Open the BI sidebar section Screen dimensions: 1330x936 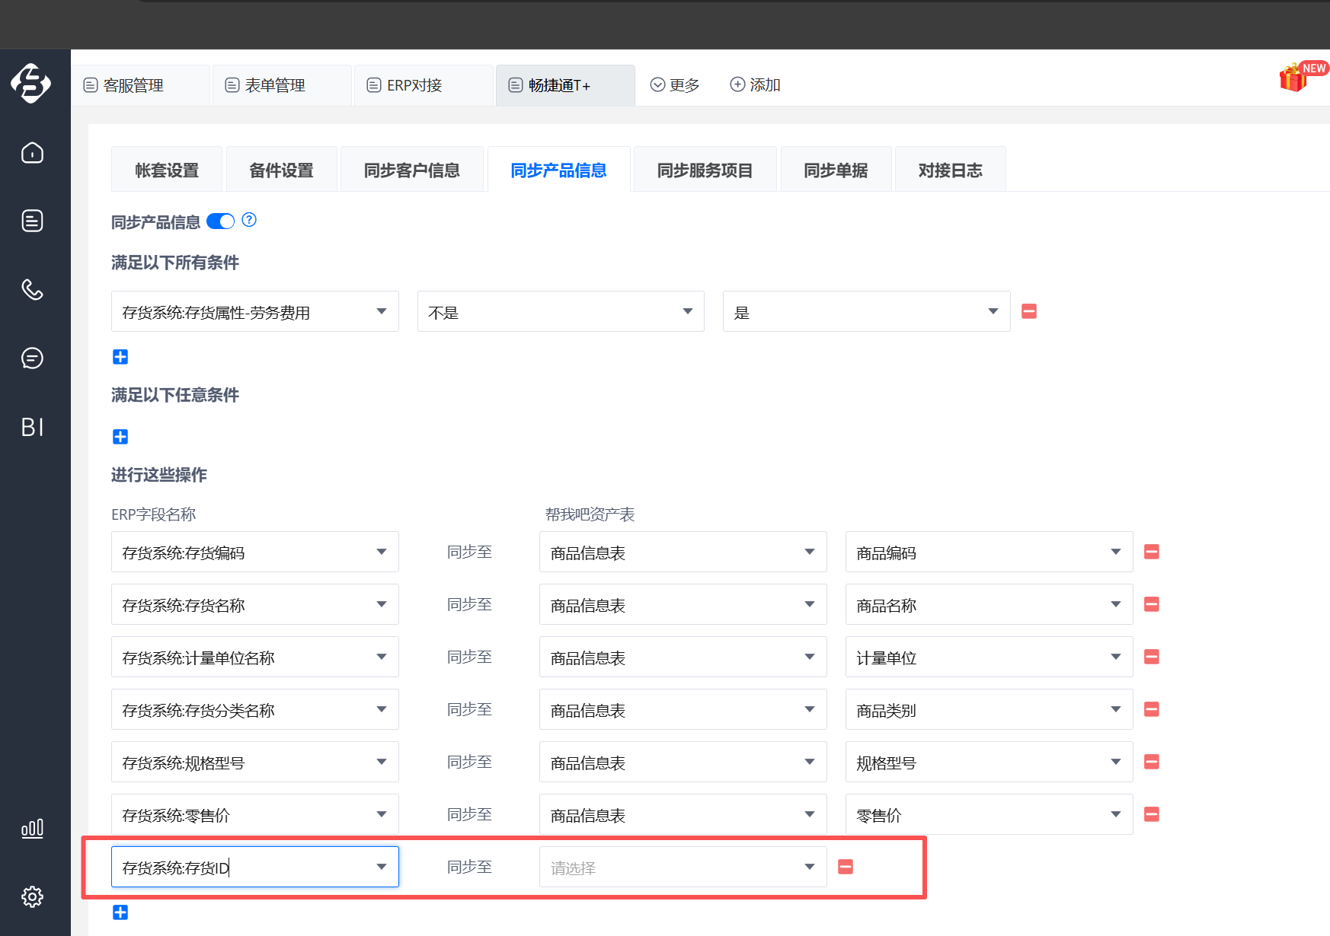(x=32, y=427)
